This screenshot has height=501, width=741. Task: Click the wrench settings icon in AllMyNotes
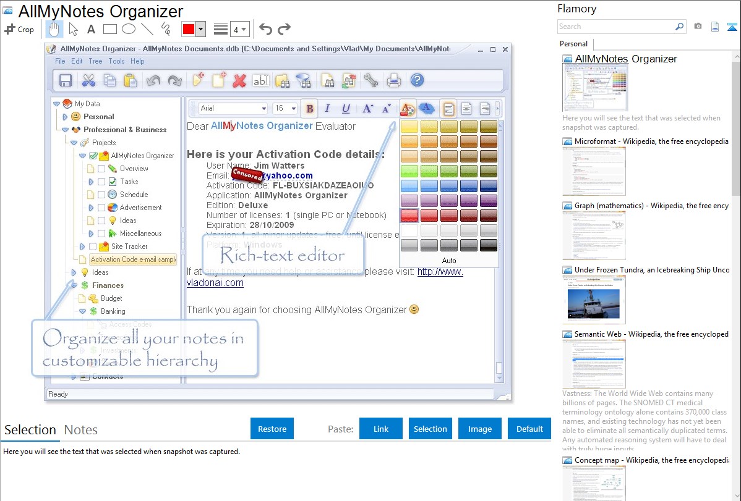click(371, 81)
